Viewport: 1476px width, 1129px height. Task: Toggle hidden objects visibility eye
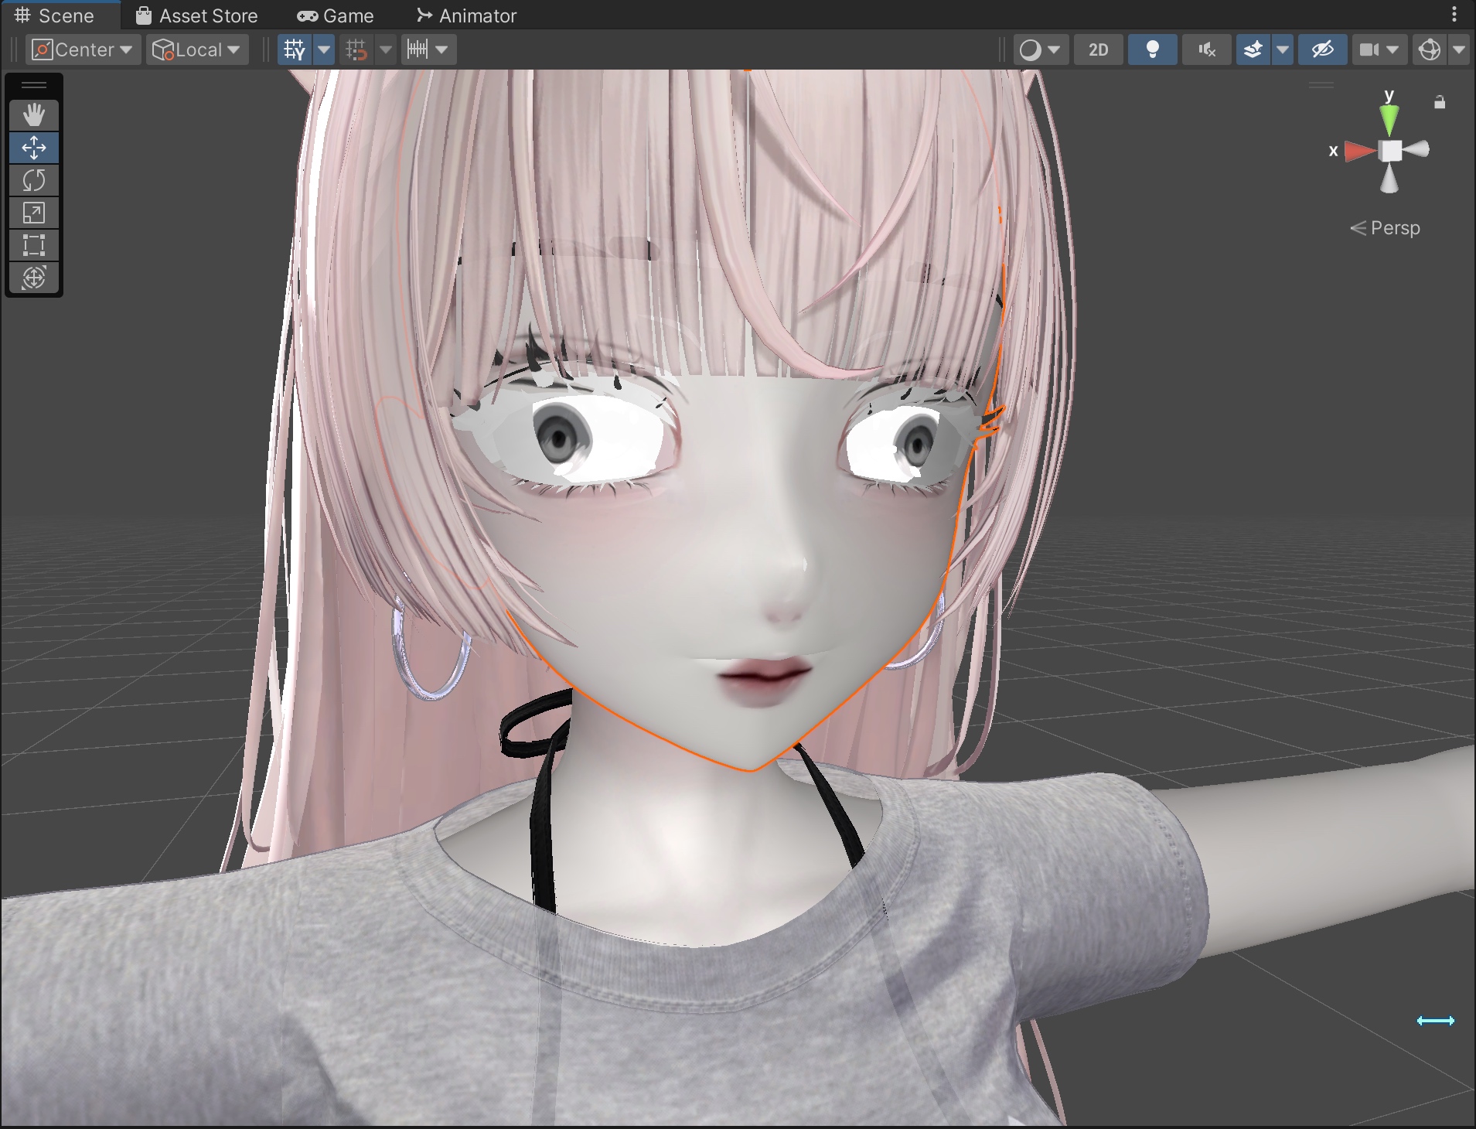coord(1322,50)
